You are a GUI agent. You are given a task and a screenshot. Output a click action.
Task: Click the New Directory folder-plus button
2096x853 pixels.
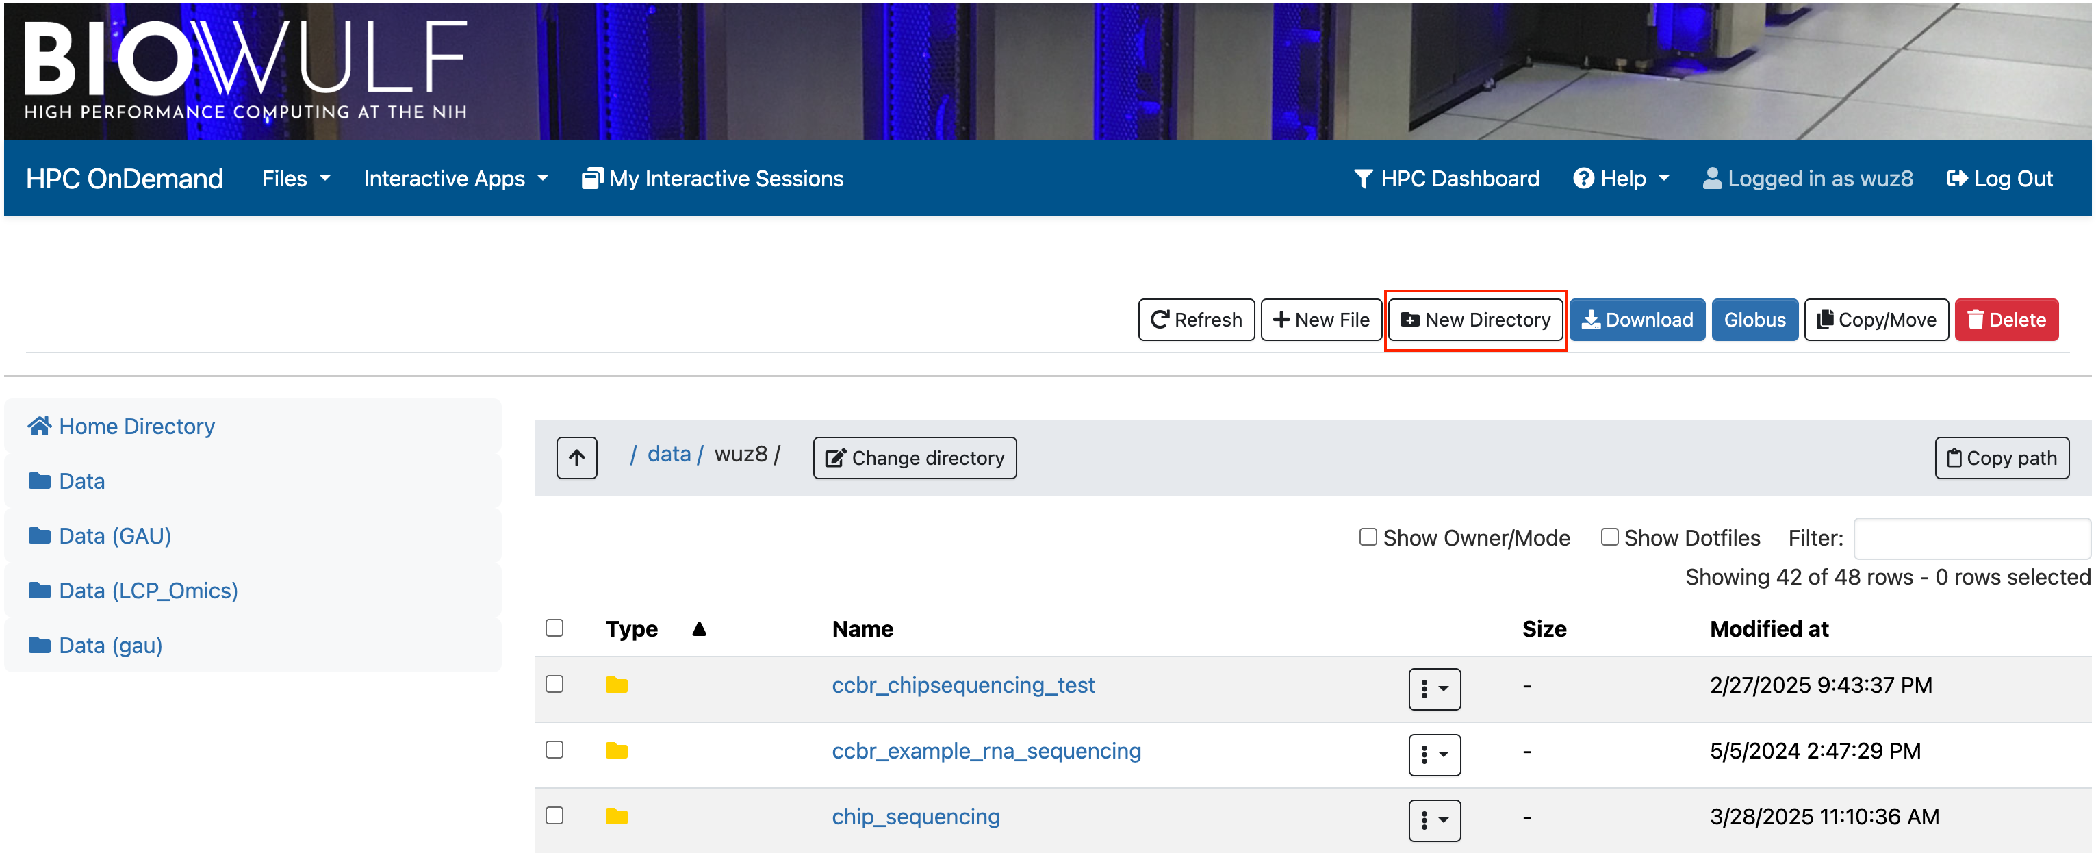pyautogui.click(x=1474, y=319)
